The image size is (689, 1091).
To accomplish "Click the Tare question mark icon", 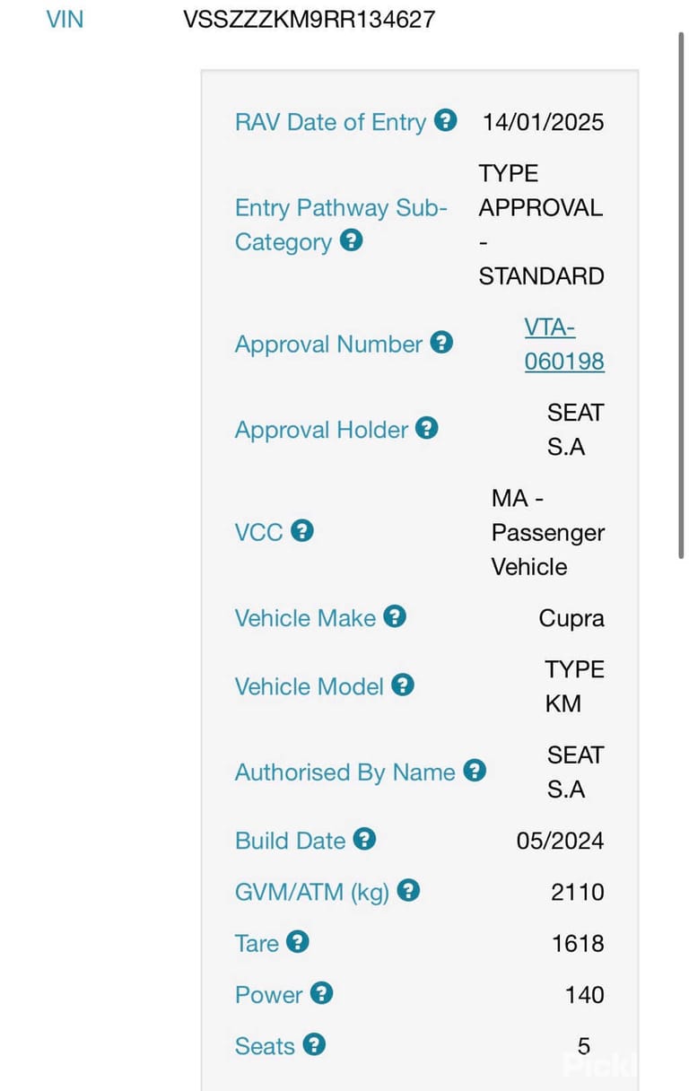I will click(298, 941).
